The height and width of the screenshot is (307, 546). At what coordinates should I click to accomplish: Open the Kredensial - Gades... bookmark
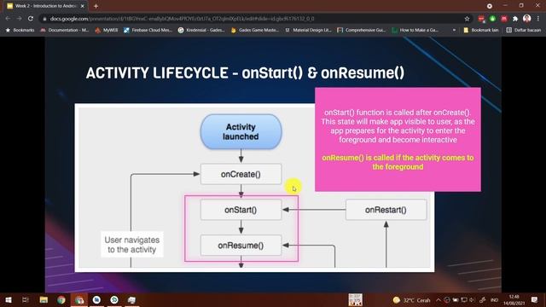(x=201, y=31)
